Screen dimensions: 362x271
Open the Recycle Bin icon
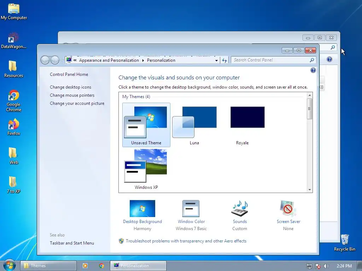344,243
